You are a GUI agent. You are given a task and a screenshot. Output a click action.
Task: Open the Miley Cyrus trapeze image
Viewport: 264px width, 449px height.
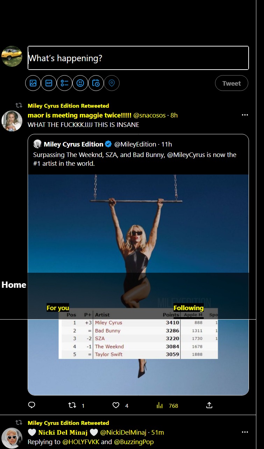(138, 227)
